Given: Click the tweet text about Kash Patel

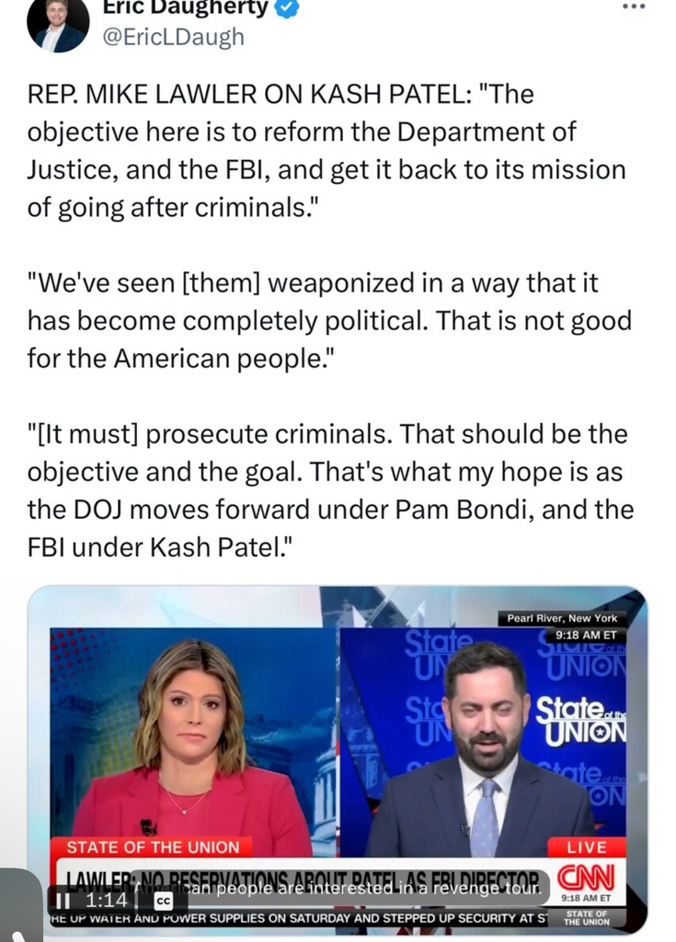Looking at the screenshot, I should pos(327,151).
